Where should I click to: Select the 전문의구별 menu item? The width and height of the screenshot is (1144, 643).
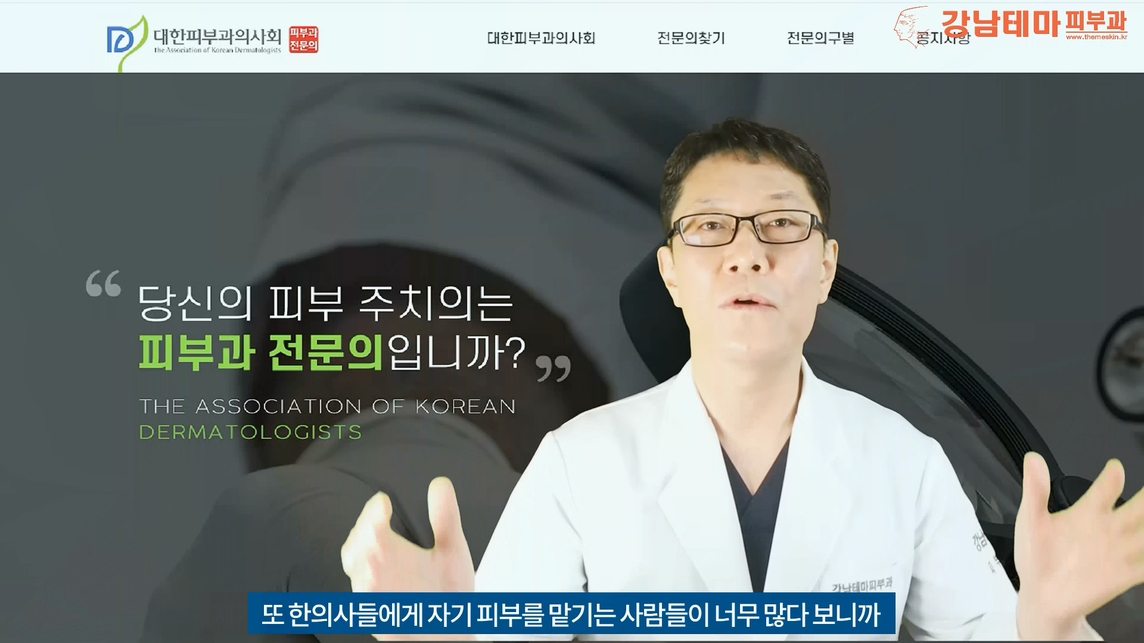[x=820, y=38]
